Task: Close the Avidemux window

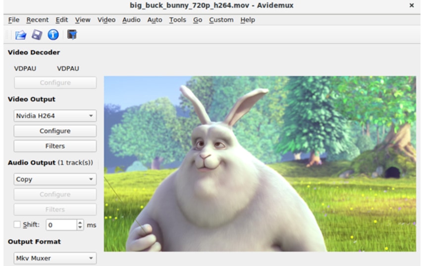Action: tap(412, 5)
